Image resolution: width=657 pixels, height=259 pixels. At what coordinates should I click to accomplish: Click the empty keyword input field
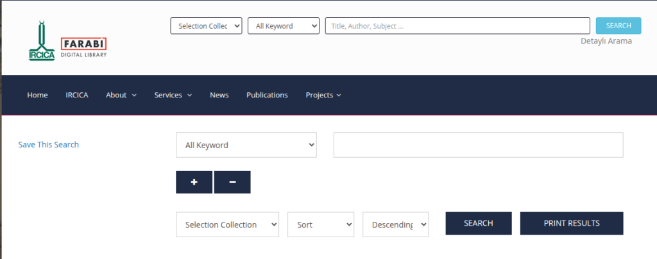478,145
